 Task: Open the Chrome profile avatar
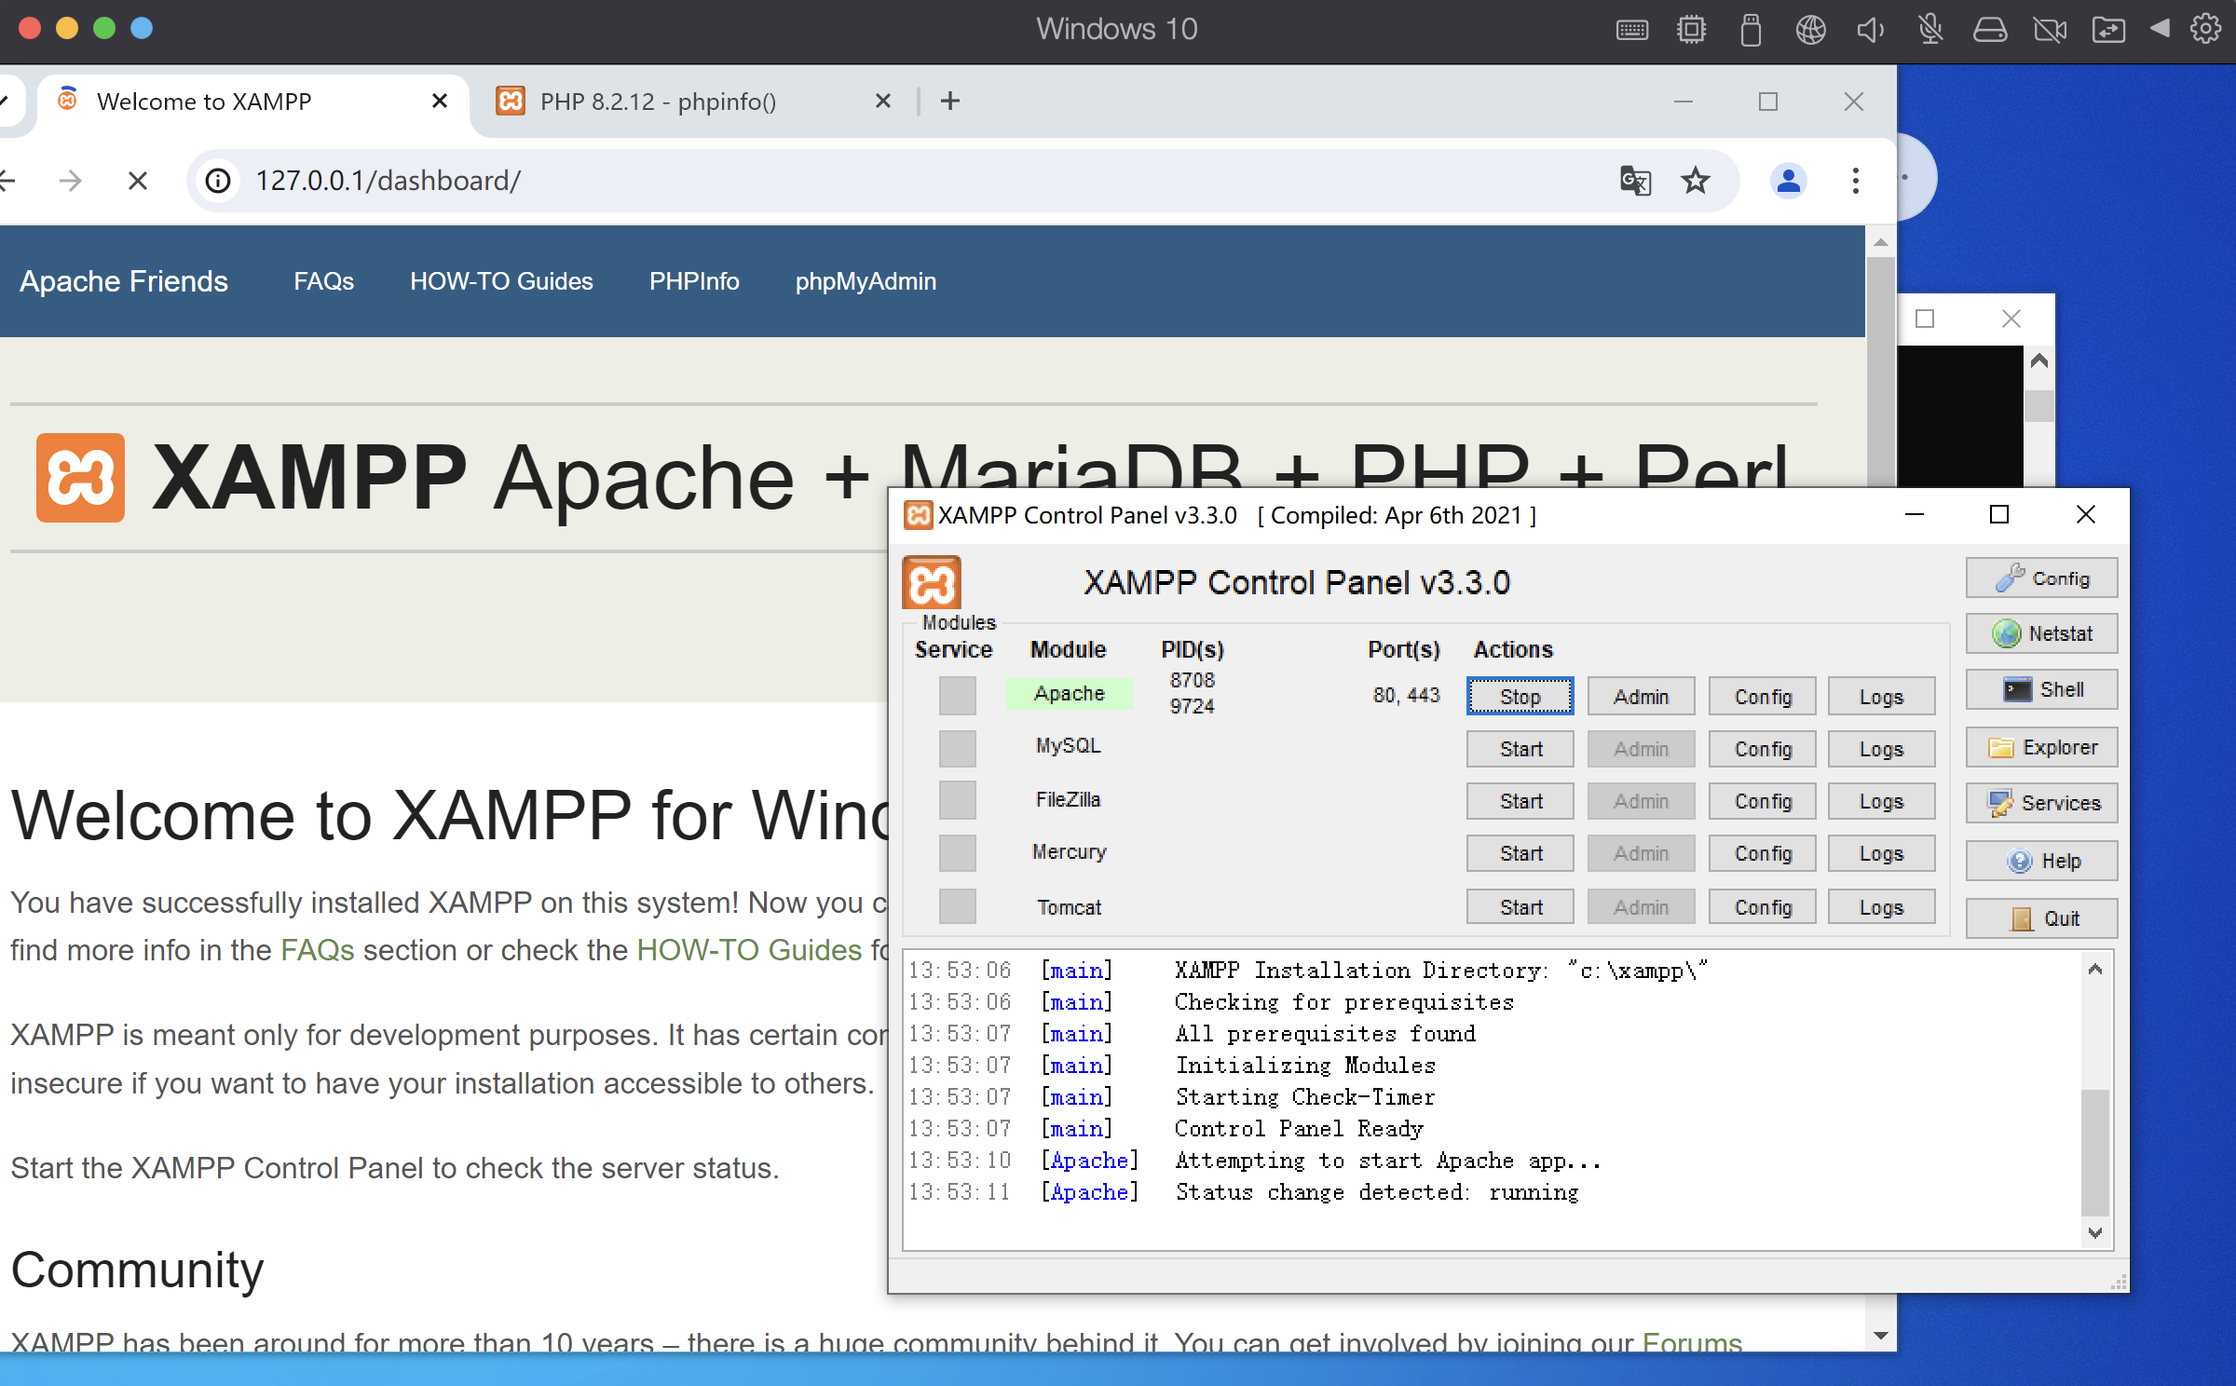1789,181
